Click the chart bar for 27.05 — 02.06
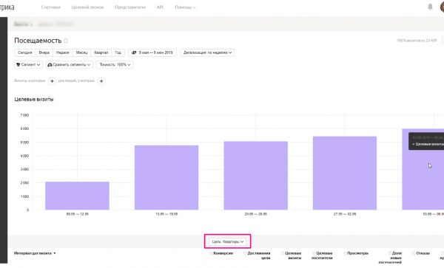 click(x=345, y=173)
